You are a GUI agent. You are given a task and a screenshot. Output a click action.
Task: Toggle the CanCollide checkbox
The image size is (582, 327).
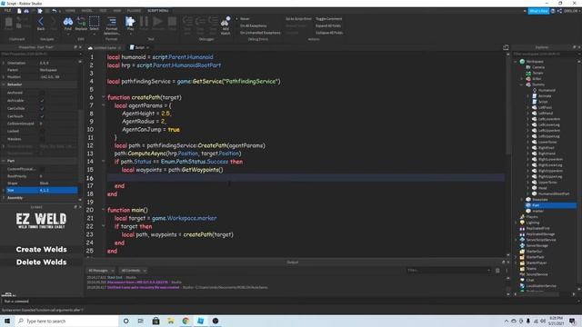[42, 108]
